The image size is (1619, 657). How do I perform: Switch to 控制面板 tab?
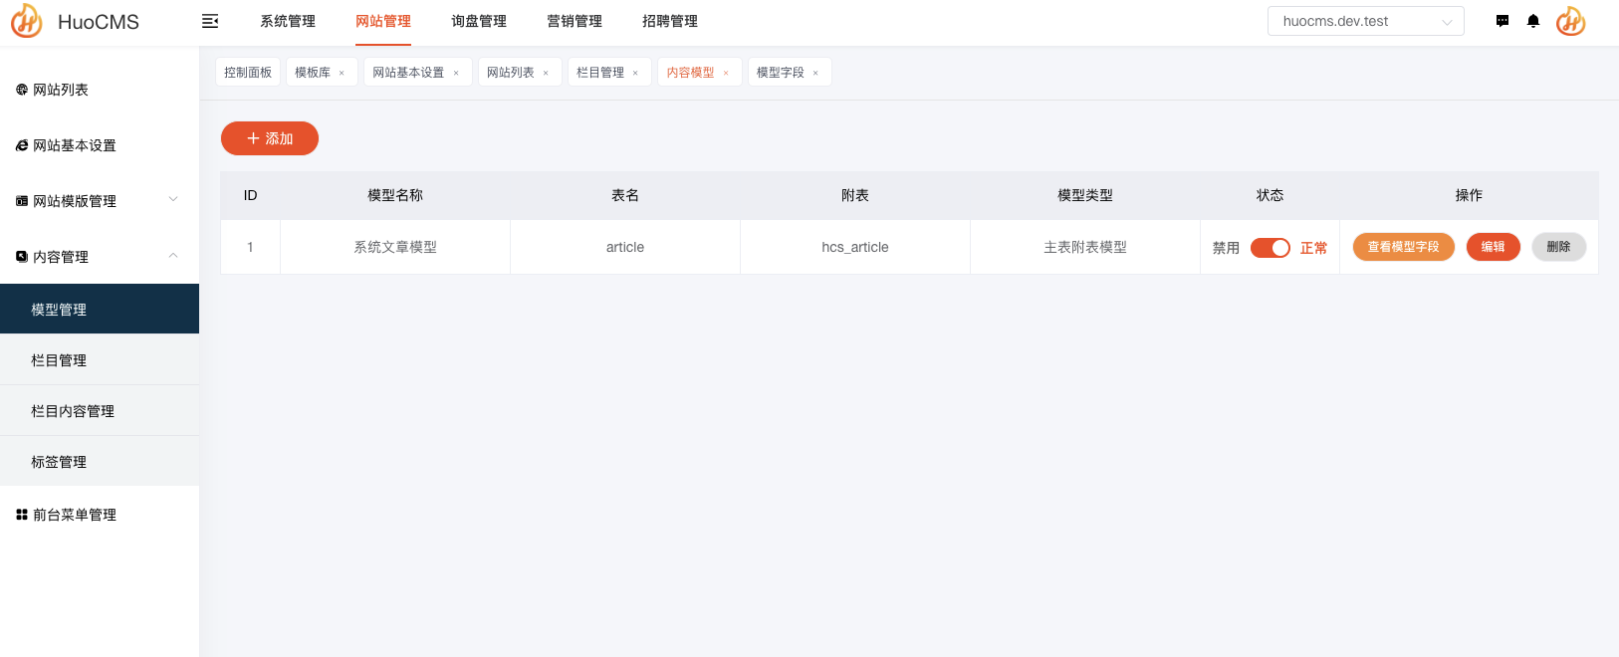pos(248,73)
